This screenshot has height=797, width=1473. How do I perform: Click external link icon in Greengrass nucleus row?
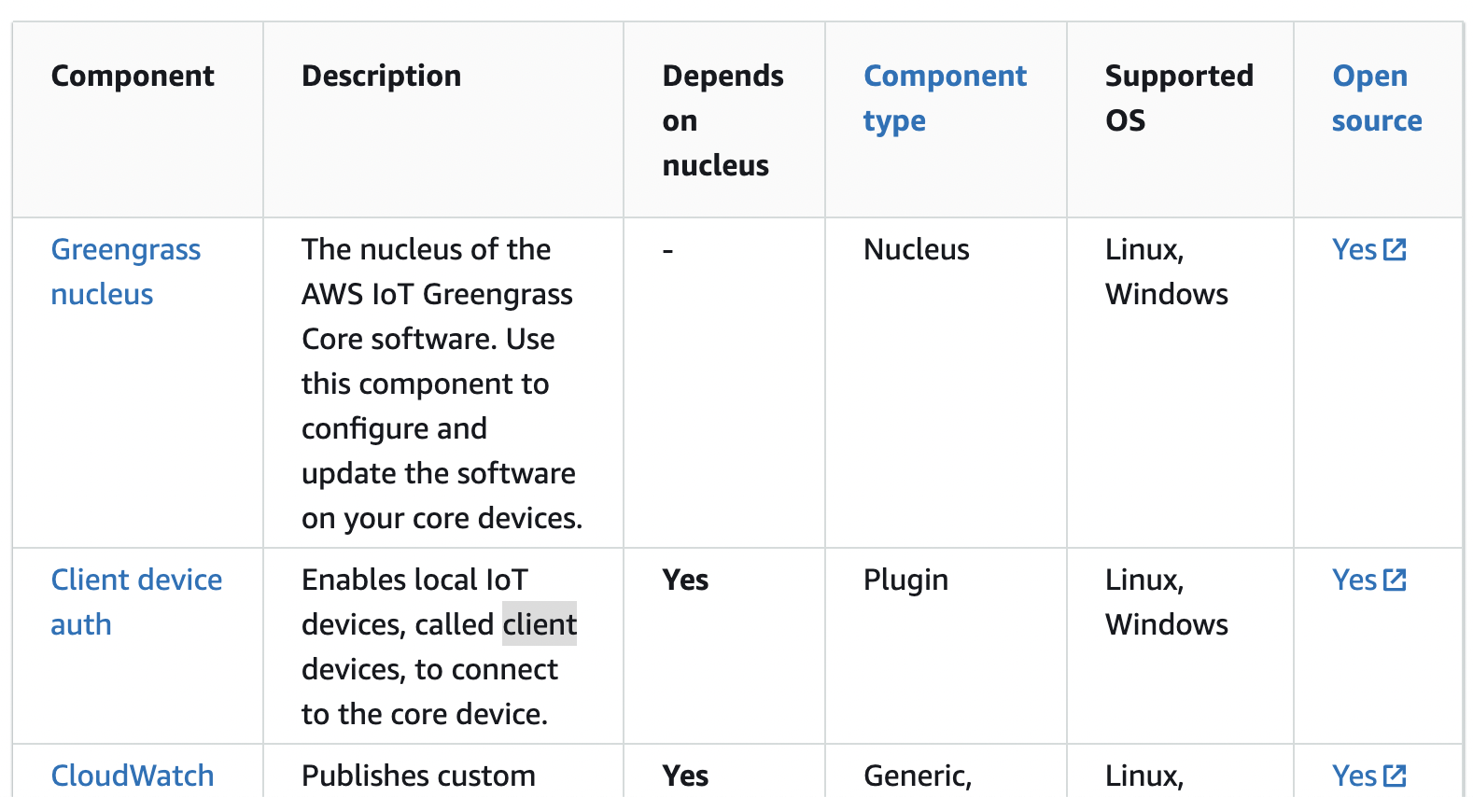pos(1395,249)
